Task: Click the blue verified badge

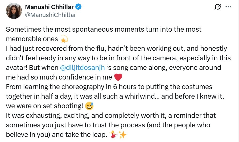Action: coord(79,7)
